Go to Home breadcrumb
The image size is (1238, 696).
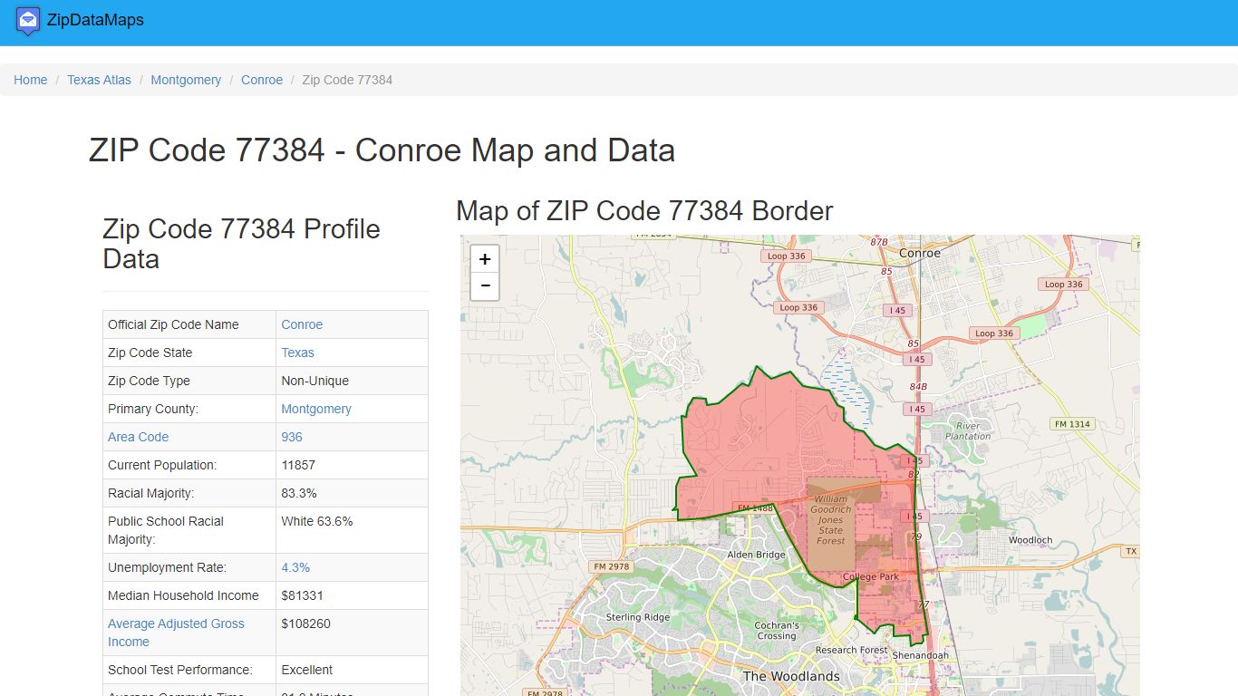31,80
